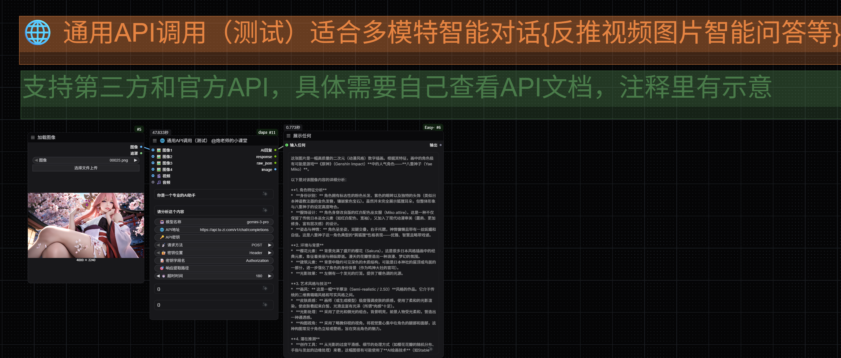Click the music note icon beside 音频
Viewport: 841px width, 358px height.
[159, 182]
